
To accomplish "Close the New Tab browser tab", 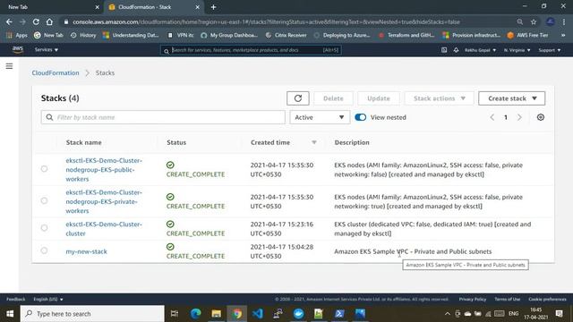I will [x=98, y=7].
